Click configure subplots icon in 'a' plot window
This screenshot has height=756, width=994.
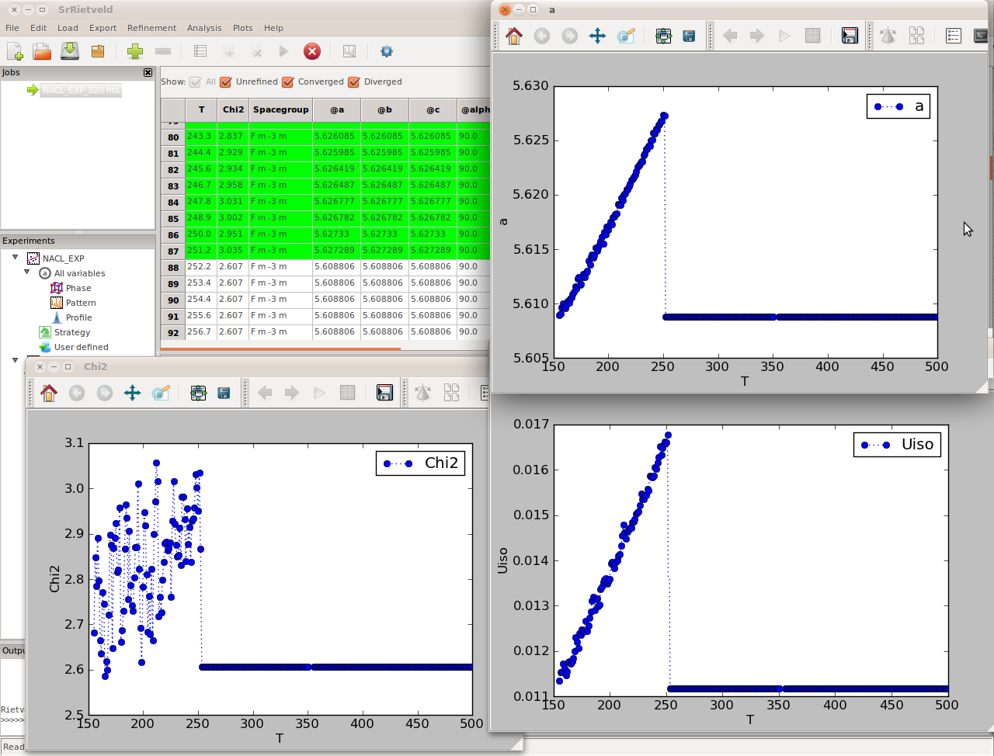[663, 36]
